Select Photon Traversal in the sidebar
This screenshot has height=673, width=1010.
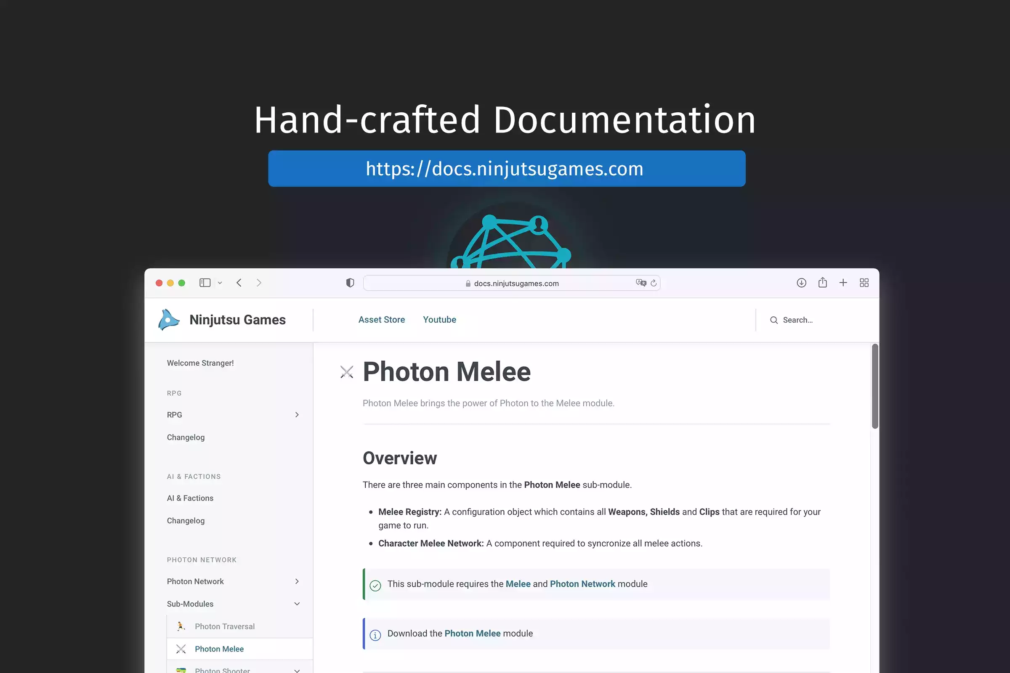[225, 626]
